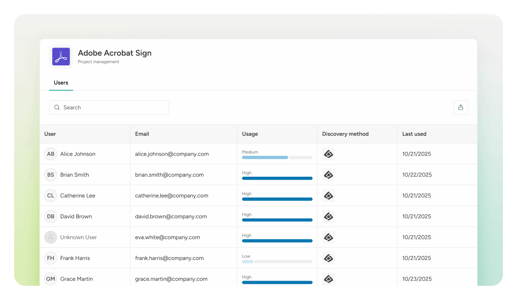Click Alice Johnson's discovery method icon
Viewport: 517px width, 299px height.
coord(329,154)
